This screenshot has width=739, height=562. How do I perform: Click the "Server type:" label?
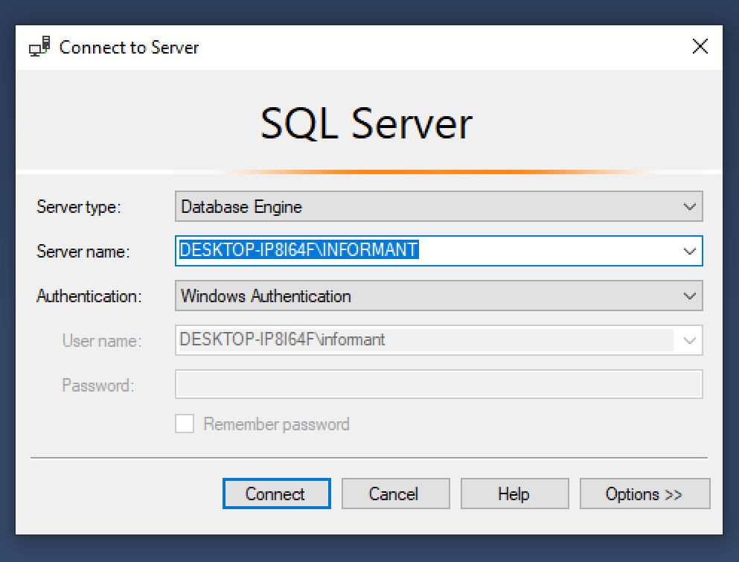79,207
